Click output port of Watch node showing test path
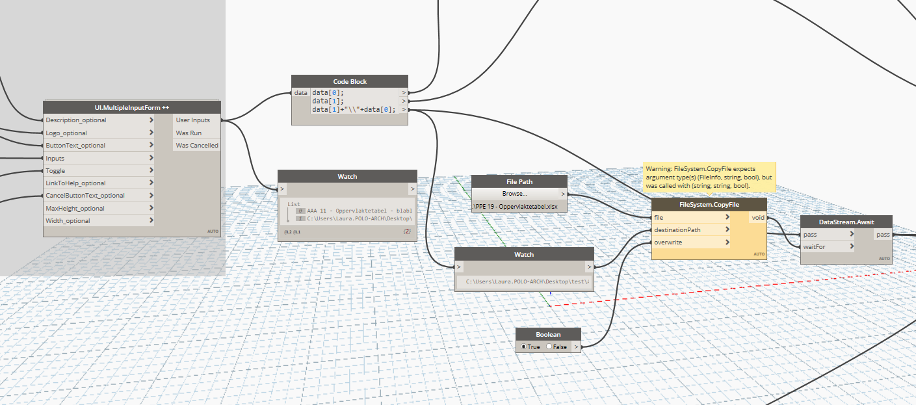The image size is (916, 405). (x=589, y=267)
